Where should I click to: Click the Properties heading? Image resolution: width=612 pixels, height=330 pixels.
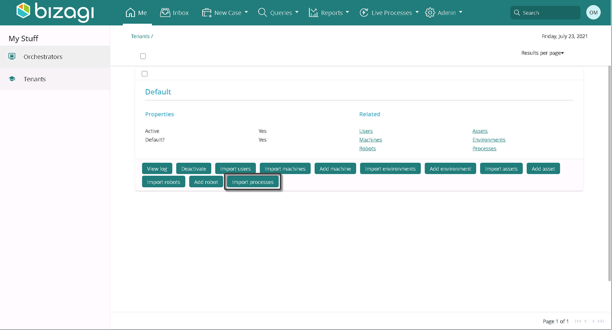click(x=160, y=114)
